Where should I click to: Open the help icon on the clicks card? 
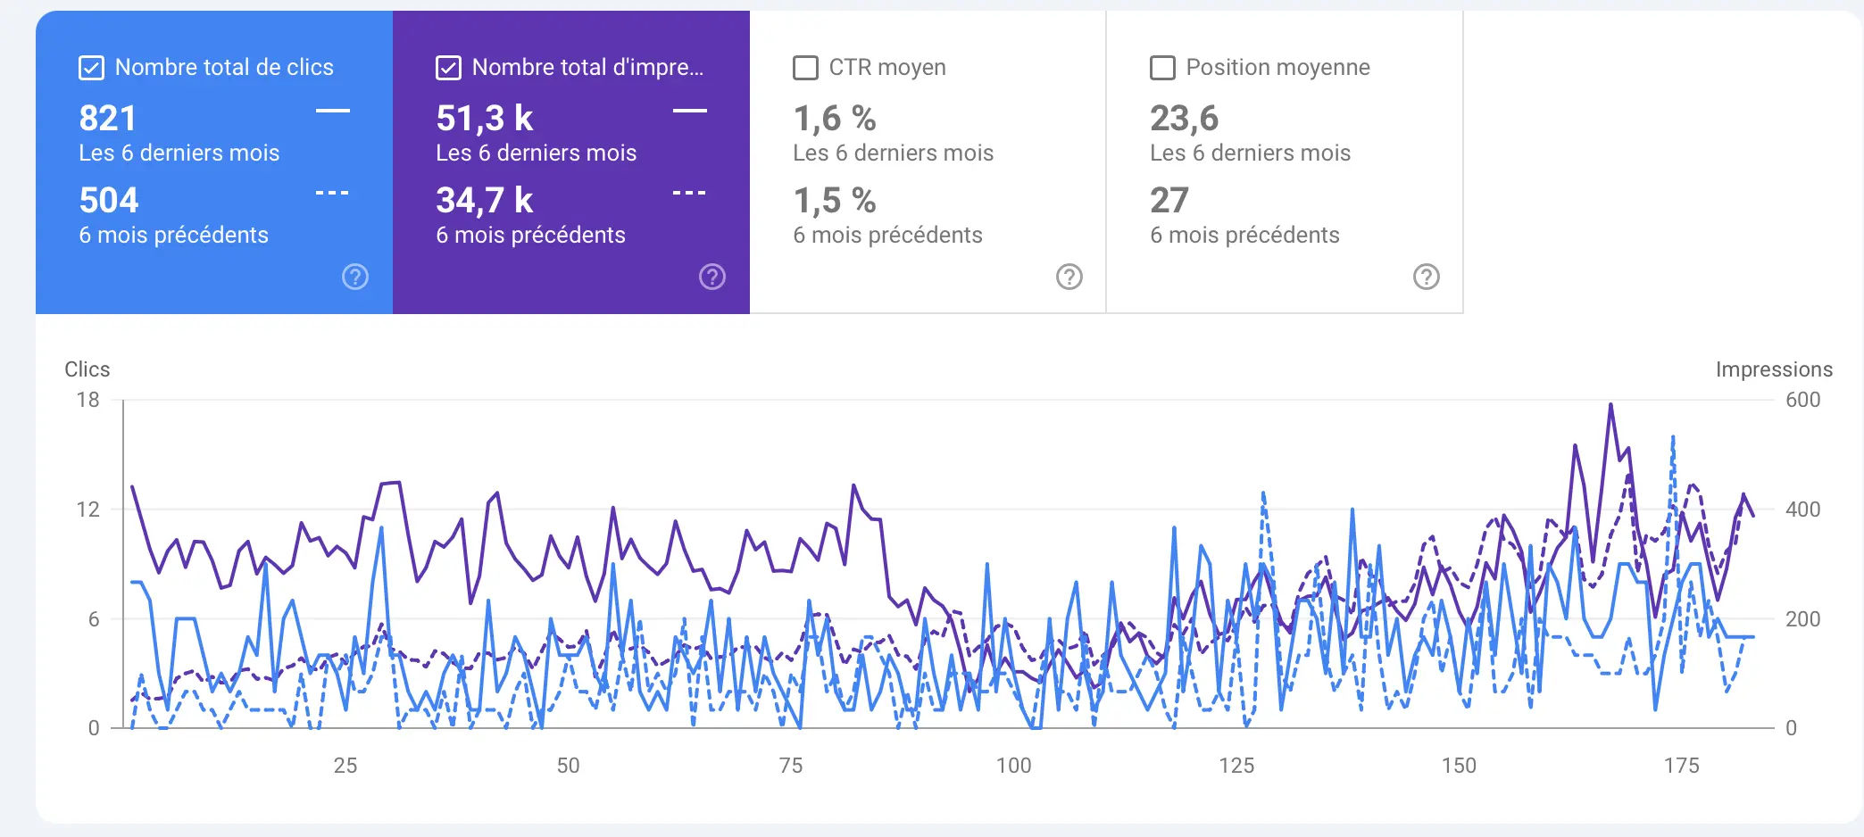[x=355, y=278]
